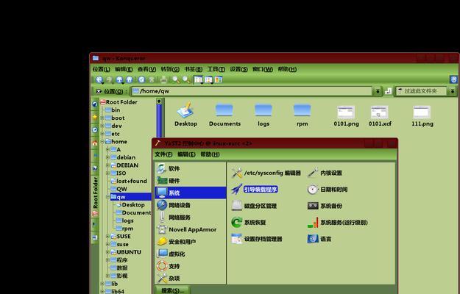Viewport: 460px width, 294px height.
Task: Click the 日期和时间 clock icon
Action: click(x=313, y=189)
